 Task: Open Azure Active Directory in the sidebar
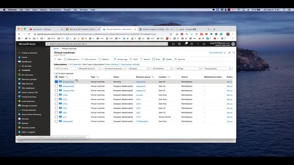[x=31, y=115]
